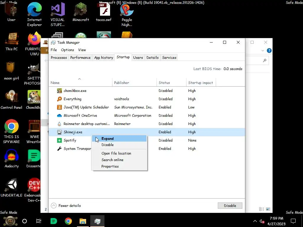The image size is (303, 227).
Task: Click the Rainmeter droplet icon
Action: point(59,124)
